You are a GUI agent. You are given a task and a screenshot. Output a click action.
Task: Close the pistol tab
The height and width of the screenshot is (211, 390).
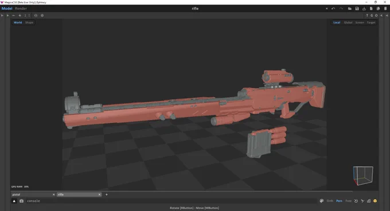53,194
